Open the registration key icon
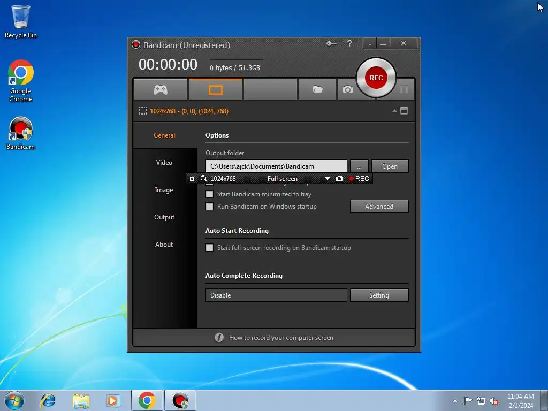548x411 pixels. point(331,44)
